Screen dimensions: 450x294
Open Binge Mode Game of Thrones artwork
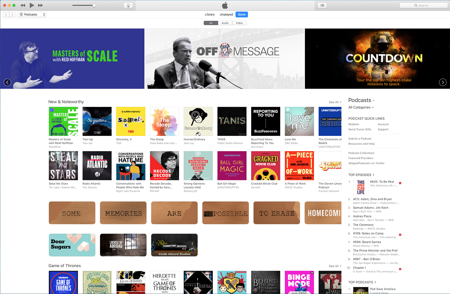coord(299,282)
